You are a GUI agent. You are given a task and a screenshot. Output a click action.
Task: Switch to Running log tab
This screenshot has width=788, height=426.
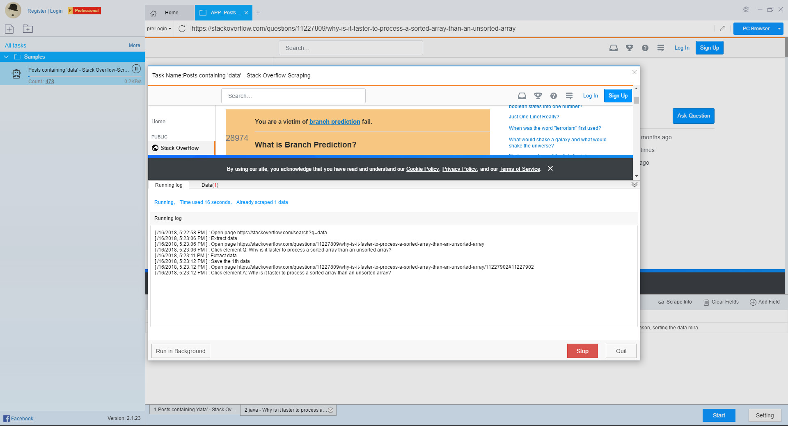(169, 185)
